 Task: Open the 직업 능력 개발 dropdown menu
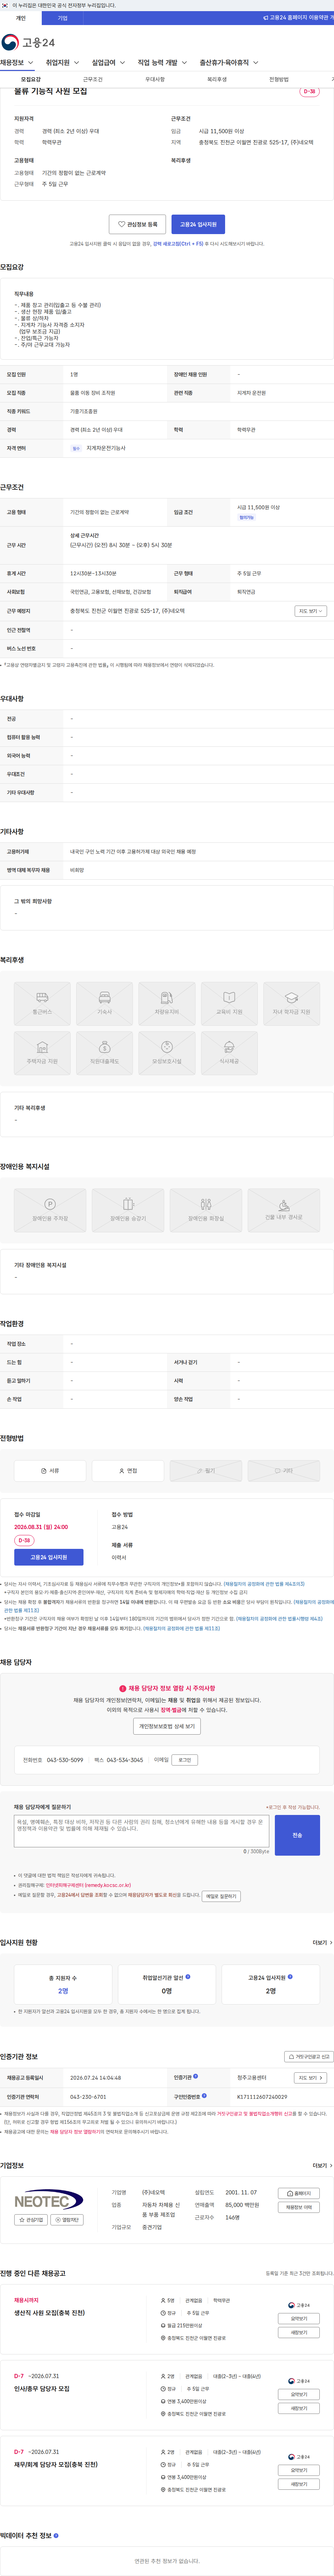coord(162,62)
